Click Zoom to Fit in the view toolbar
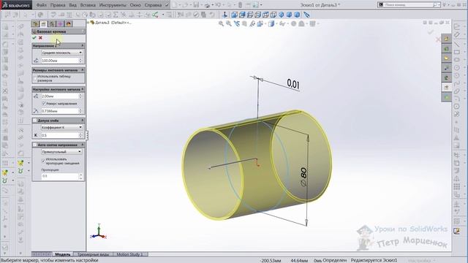The image size is (468, 263). coord(221,23)
